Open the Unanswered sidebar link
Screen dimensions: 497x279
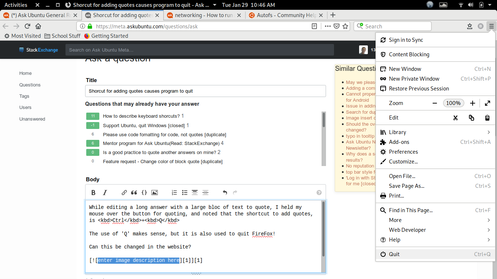32,119
